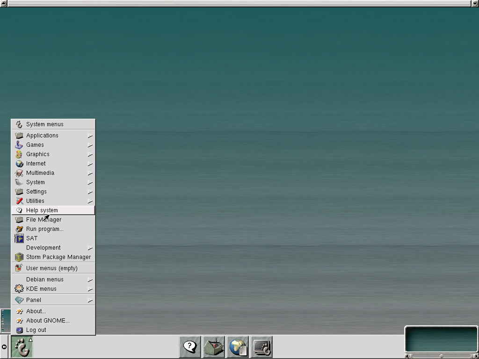This screenshot has width=479, height=359.
Task: Click the desktop pager slider at bottom right
Action: click(x=441, y=356)
